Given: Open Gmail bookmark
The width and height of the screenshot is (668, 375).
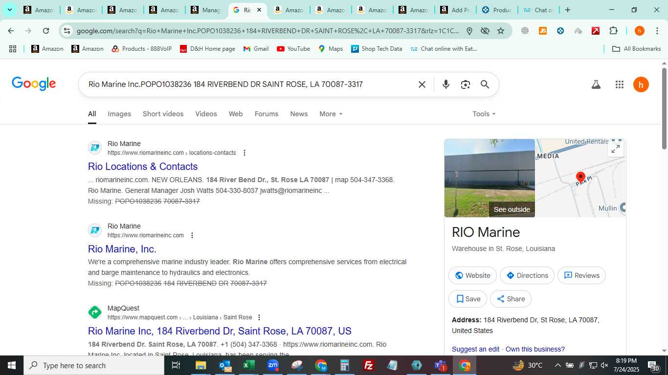Looking at the screenshot, I should coord(256,49).
